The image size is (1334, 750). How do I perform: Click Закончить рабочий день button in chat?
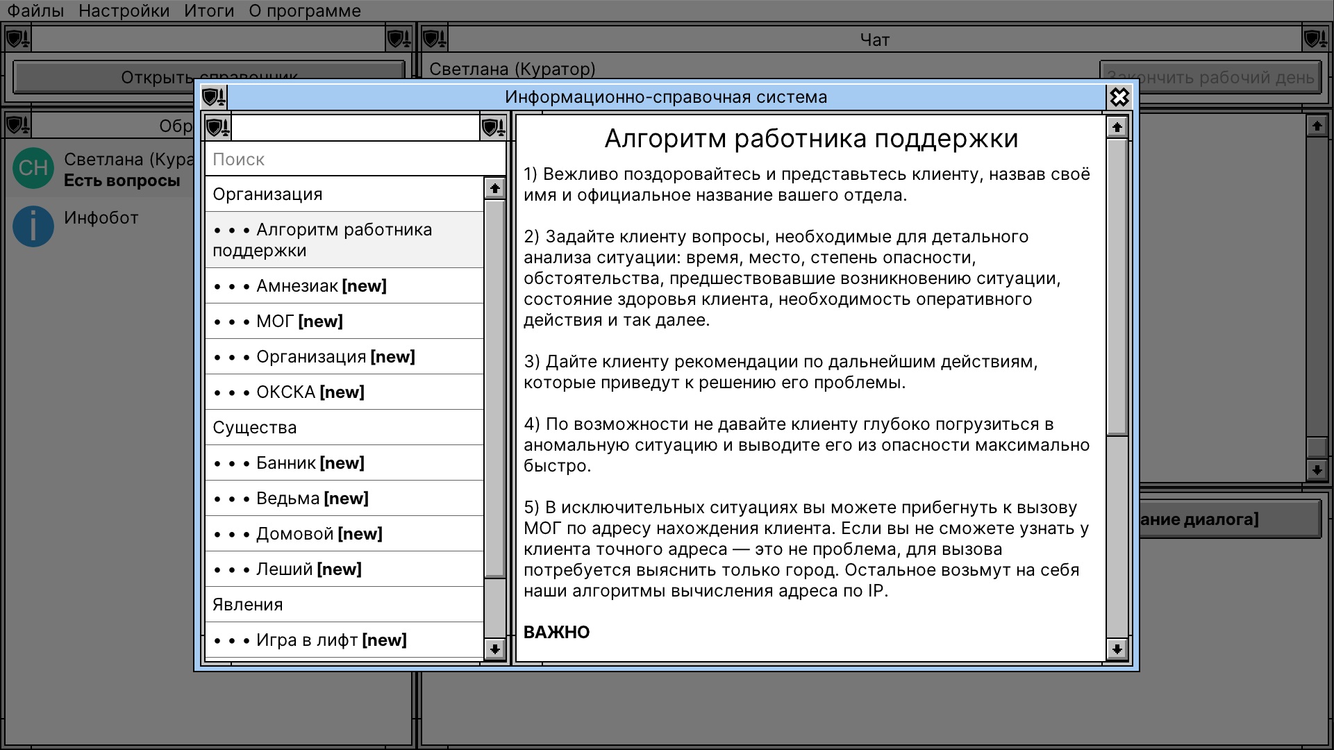point(1210,77)
